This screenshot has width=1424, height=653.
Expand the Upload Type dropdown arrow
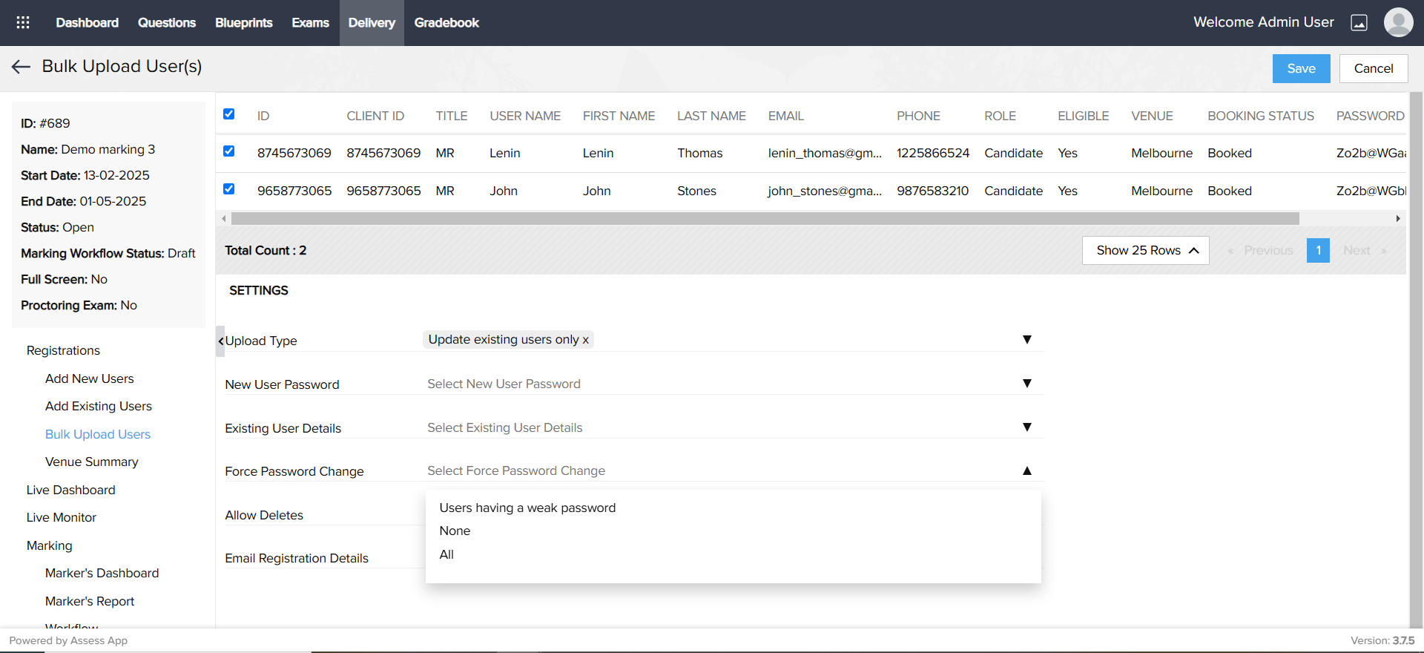[1027, 340]
